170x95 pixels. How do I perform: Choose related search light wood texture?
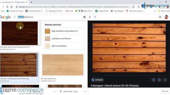tap(64, 46)
